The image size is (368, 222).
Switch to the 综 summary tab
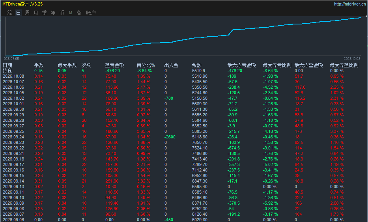(9, 13)
